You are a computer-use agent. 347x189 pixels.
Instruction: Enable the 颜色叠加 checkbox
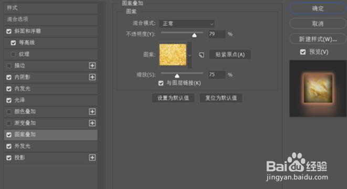[x=9, y=112]
